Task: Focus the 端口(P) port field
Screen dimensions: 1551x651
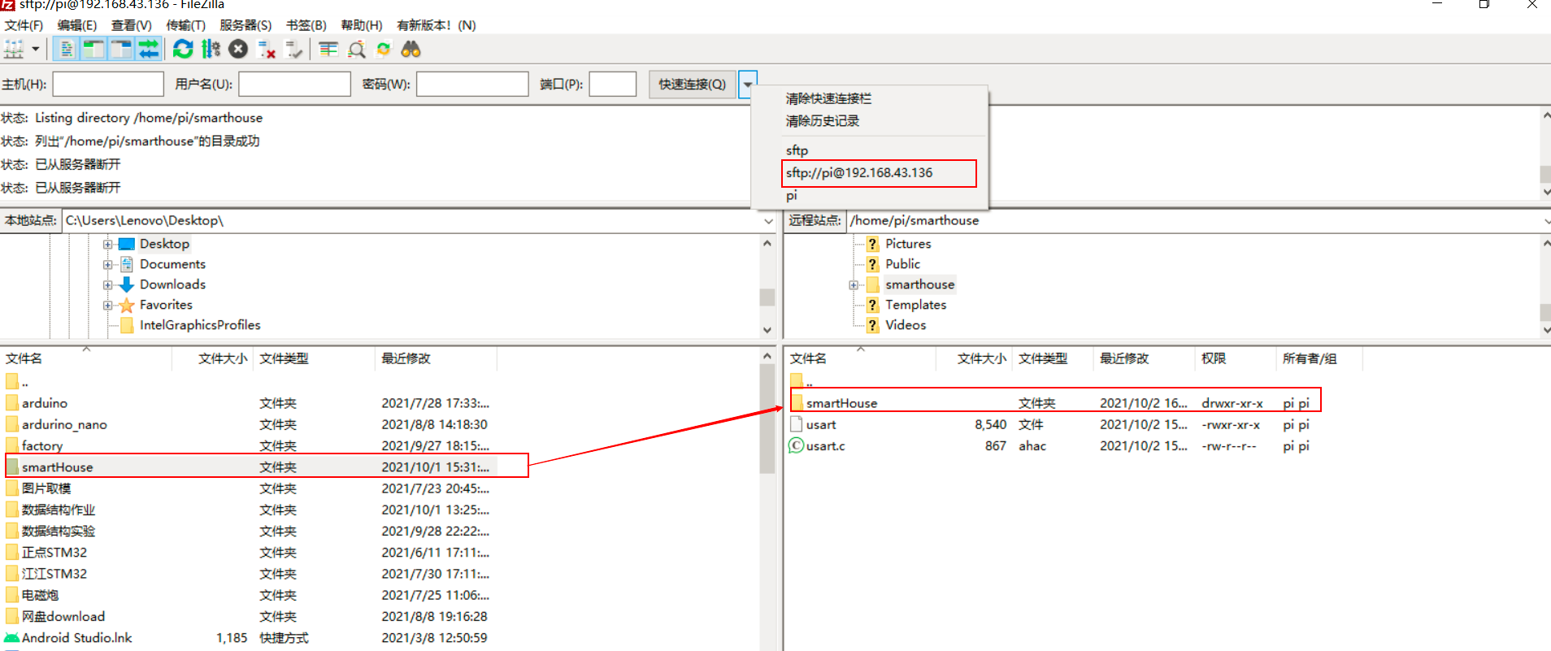Action: pyautogui.click(x=612, y=84)
